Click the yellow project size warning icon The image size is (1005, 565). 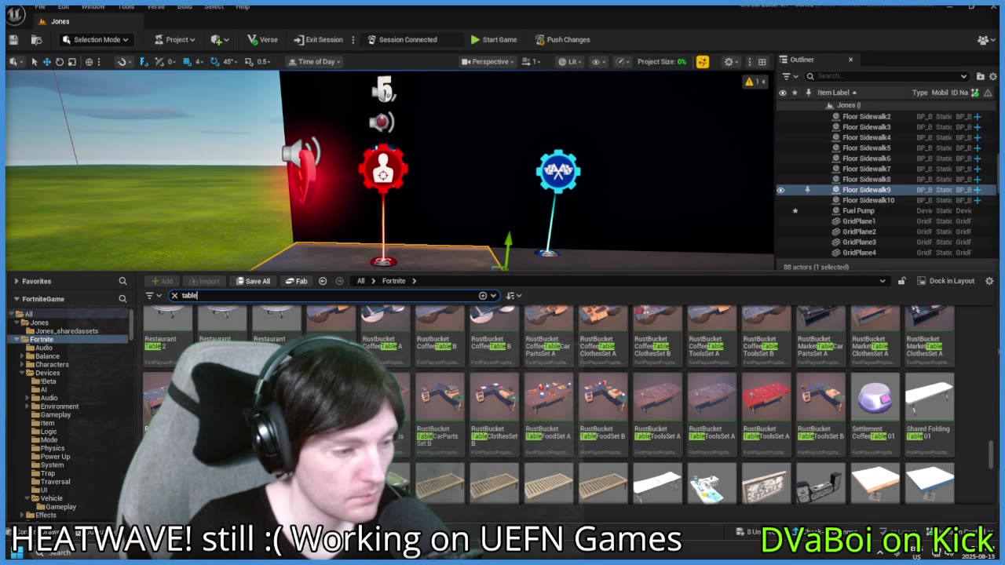point(702,61)
